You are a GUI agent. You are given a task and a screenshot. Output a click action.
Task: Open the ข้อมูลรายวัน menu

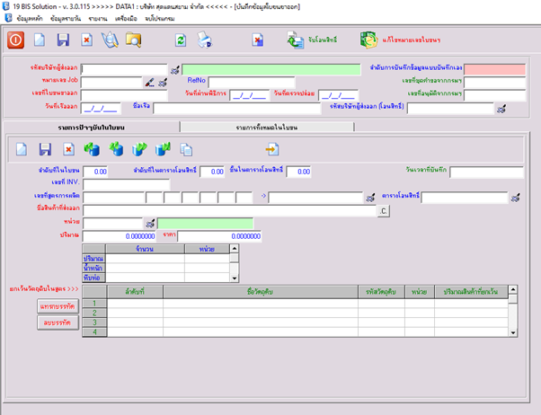point(66,19)
